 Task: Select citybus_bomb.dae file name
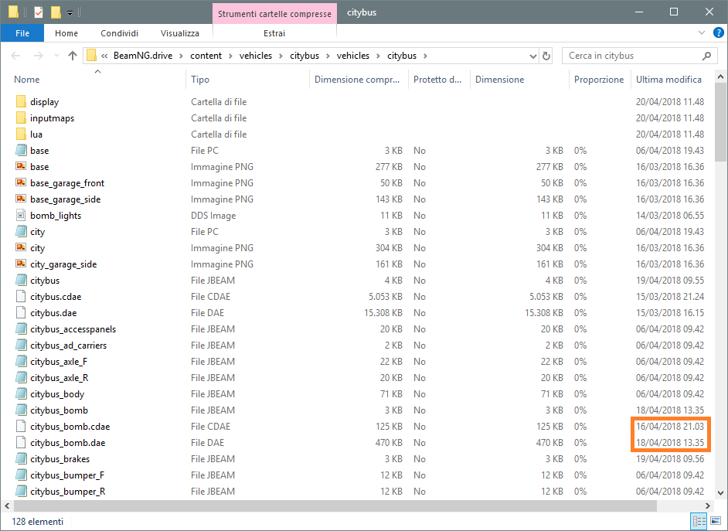(68, 443)
